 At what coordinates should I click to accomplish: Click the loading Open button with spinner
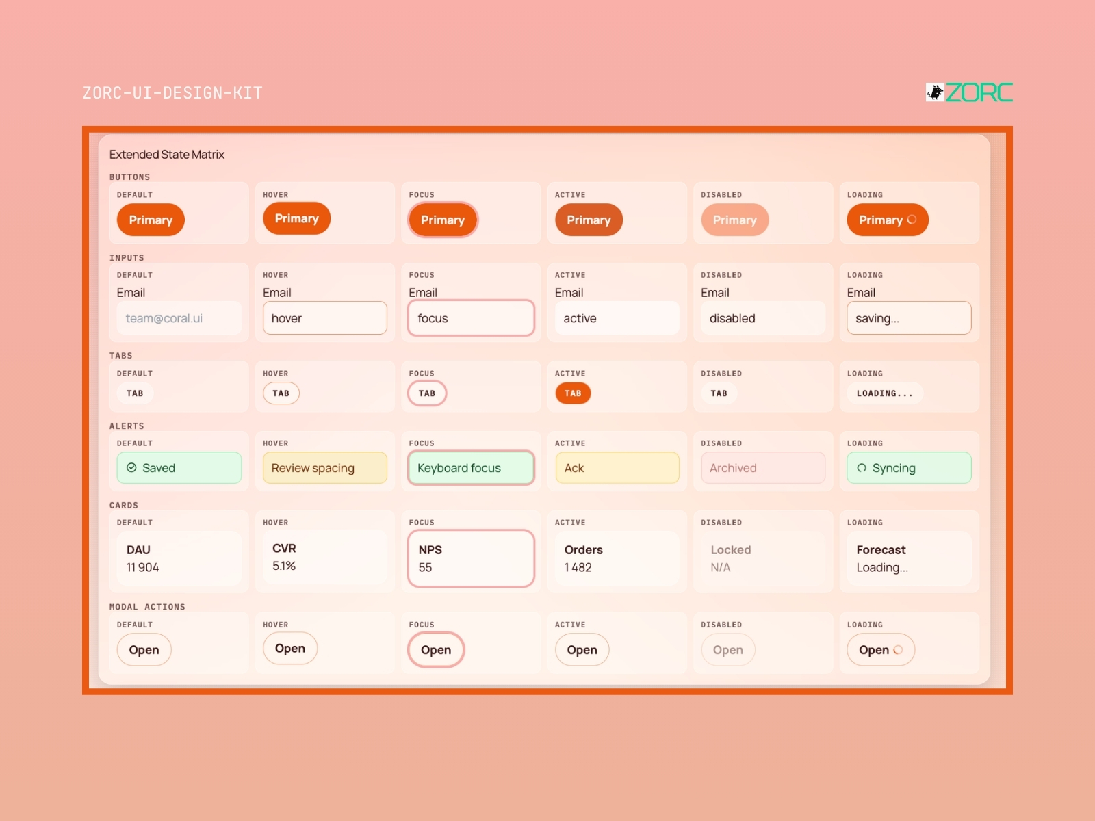881,650
